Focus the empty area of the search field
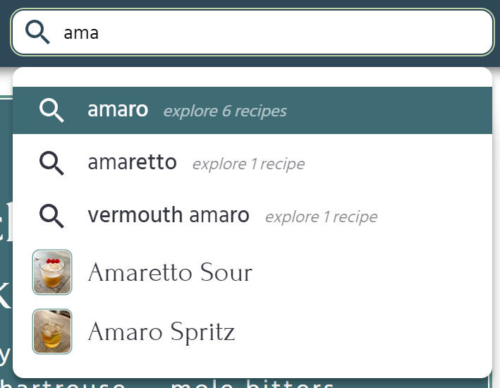The image size is (500, 388). pos(296,32)
